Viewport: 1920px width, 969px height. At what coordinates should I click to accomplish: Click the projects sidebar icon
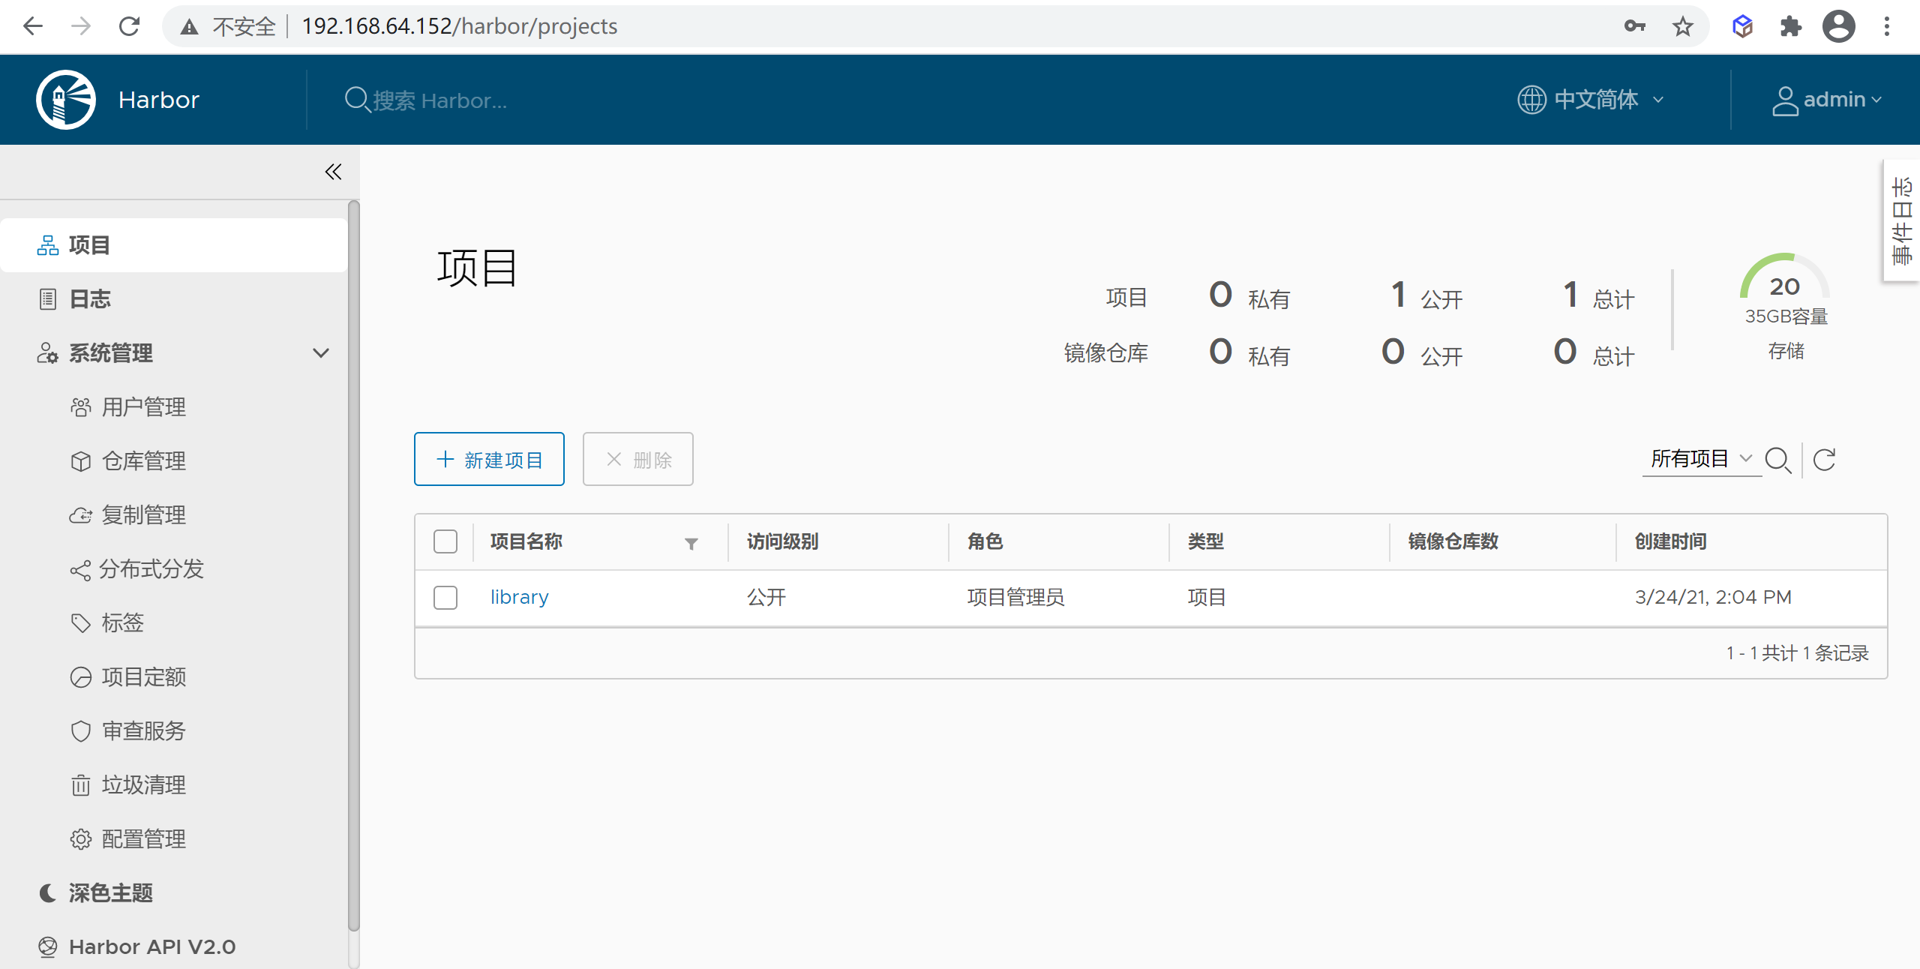48,245
